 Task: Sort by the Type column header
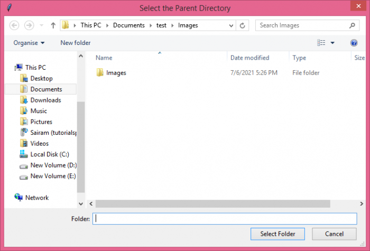point(299,58)
